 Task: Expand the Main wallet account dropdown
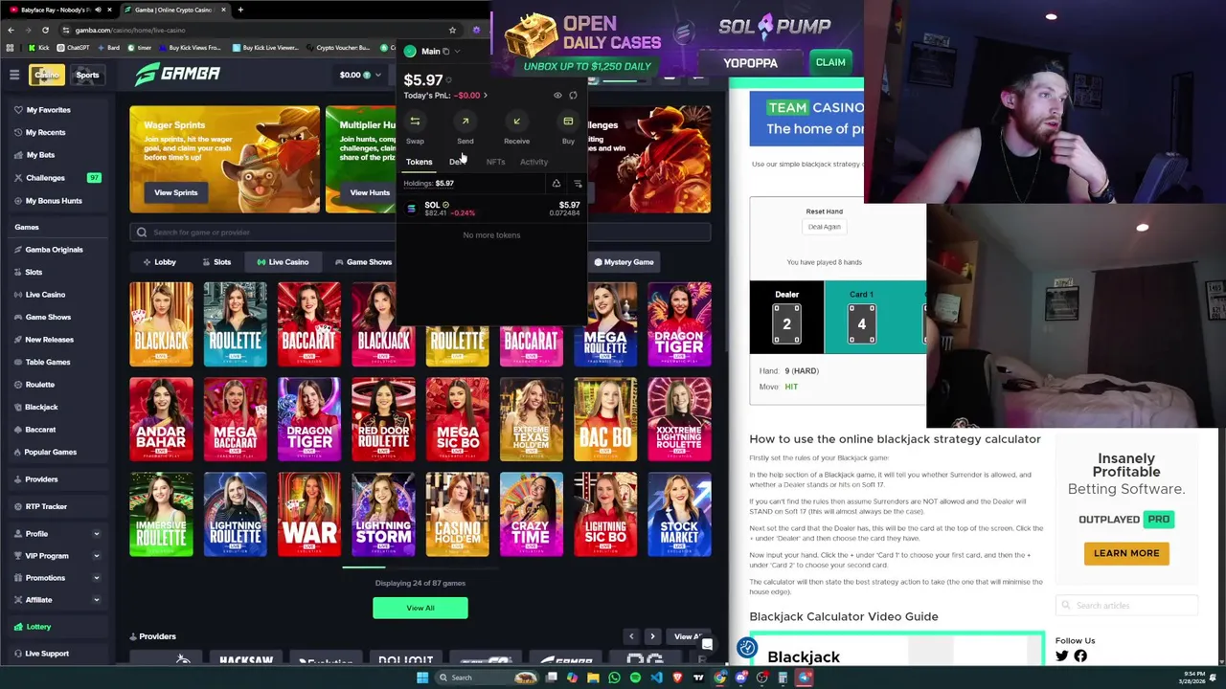pyautogui.click(x=457, y=52)
